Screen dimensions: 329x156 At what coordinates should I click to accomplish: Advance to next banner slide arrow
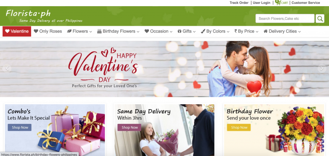(x=322, y=68)
